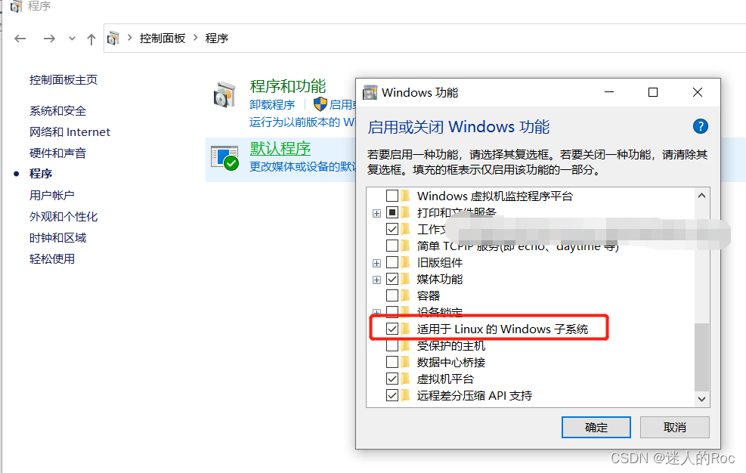Enable the 容器 checkbox
Viewport: 746px width, 473px height.
click(392, 295)
